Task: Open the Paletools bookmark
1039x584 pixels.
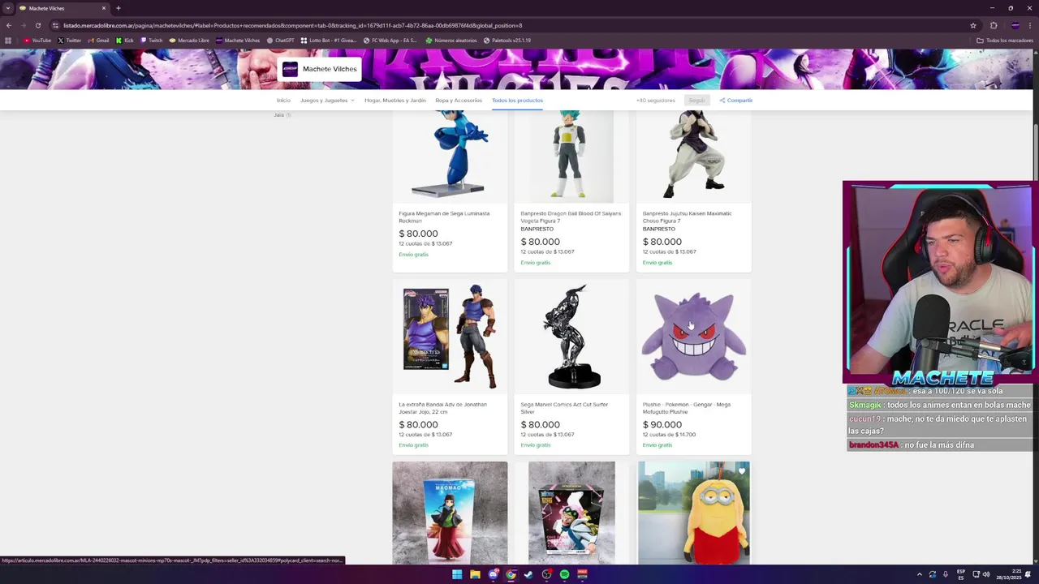Action: pos(507,41)
